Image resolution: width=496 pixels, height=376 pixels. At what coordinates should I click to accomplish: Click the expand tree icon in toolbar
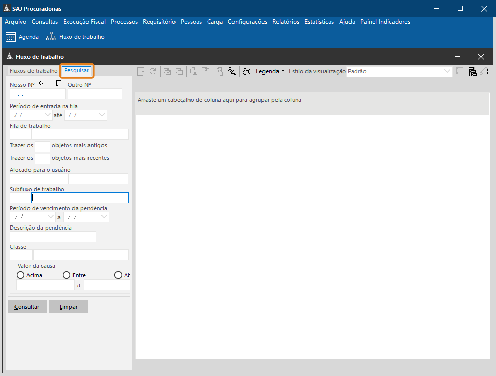coord(472,71)
